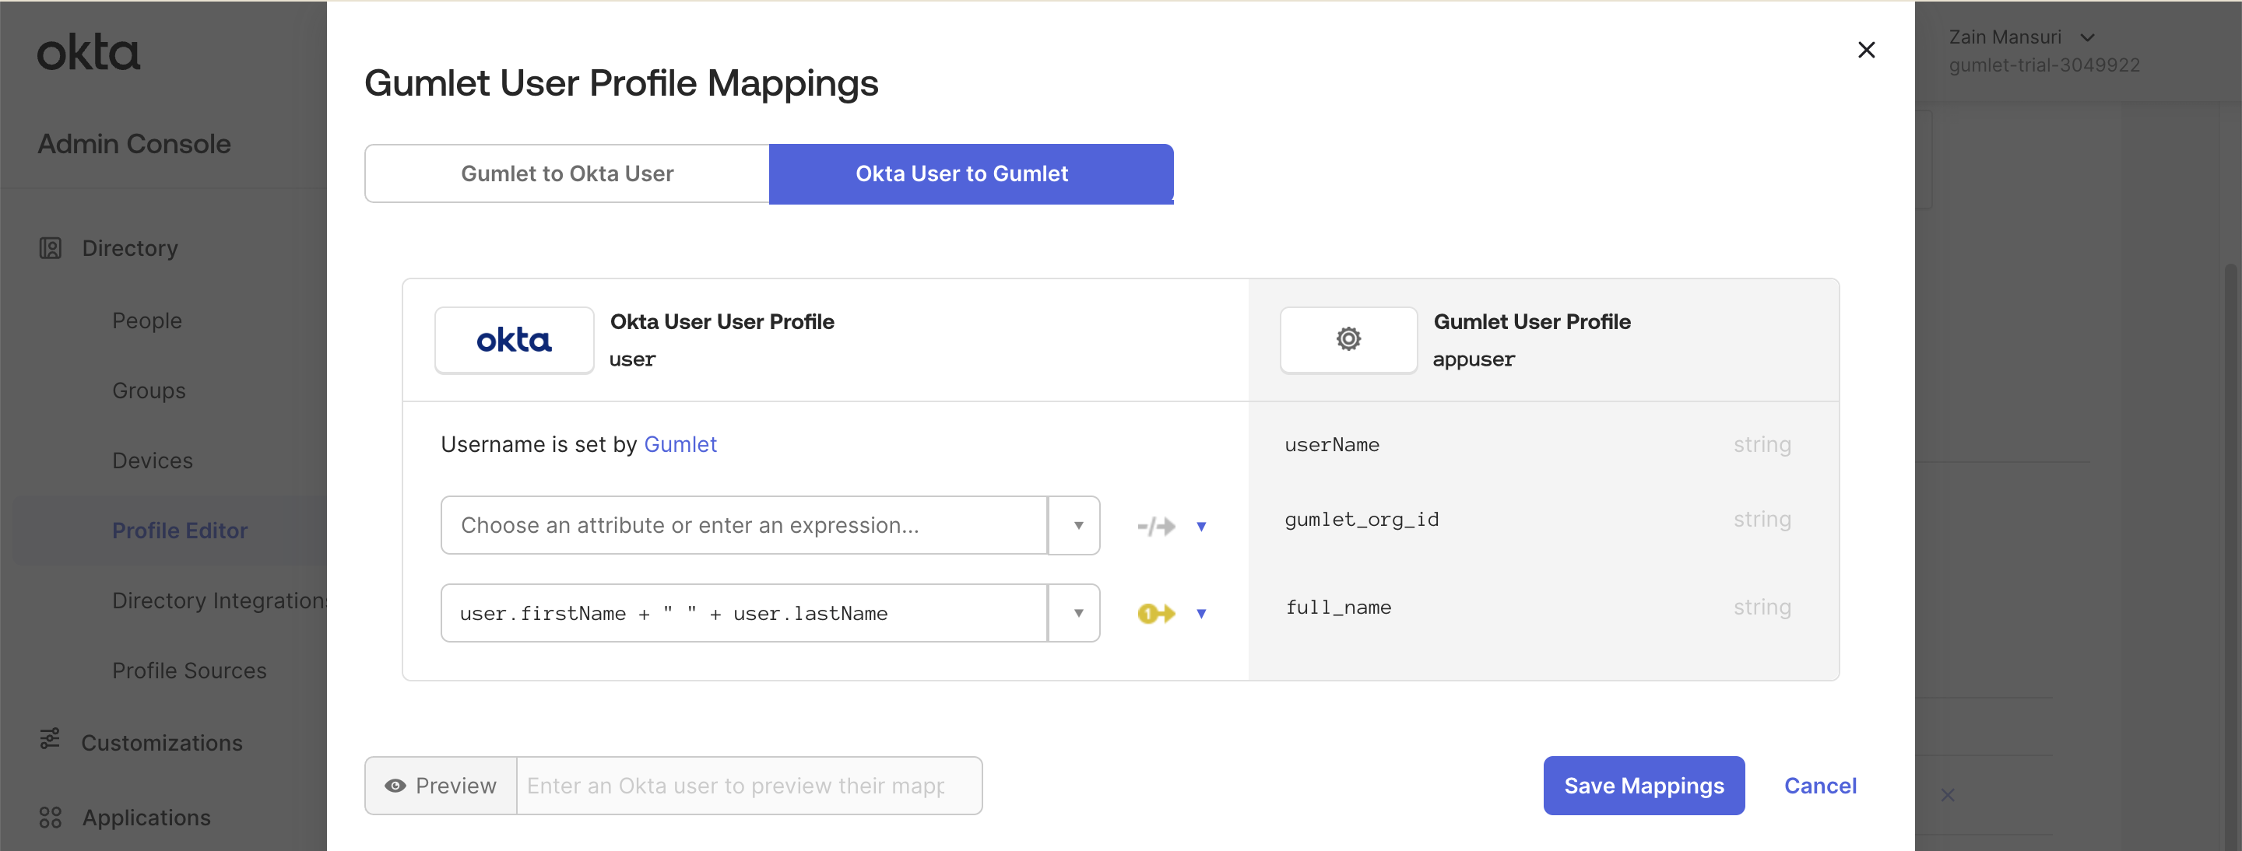Click the userName attribute label

click(x=1332, y=444)
